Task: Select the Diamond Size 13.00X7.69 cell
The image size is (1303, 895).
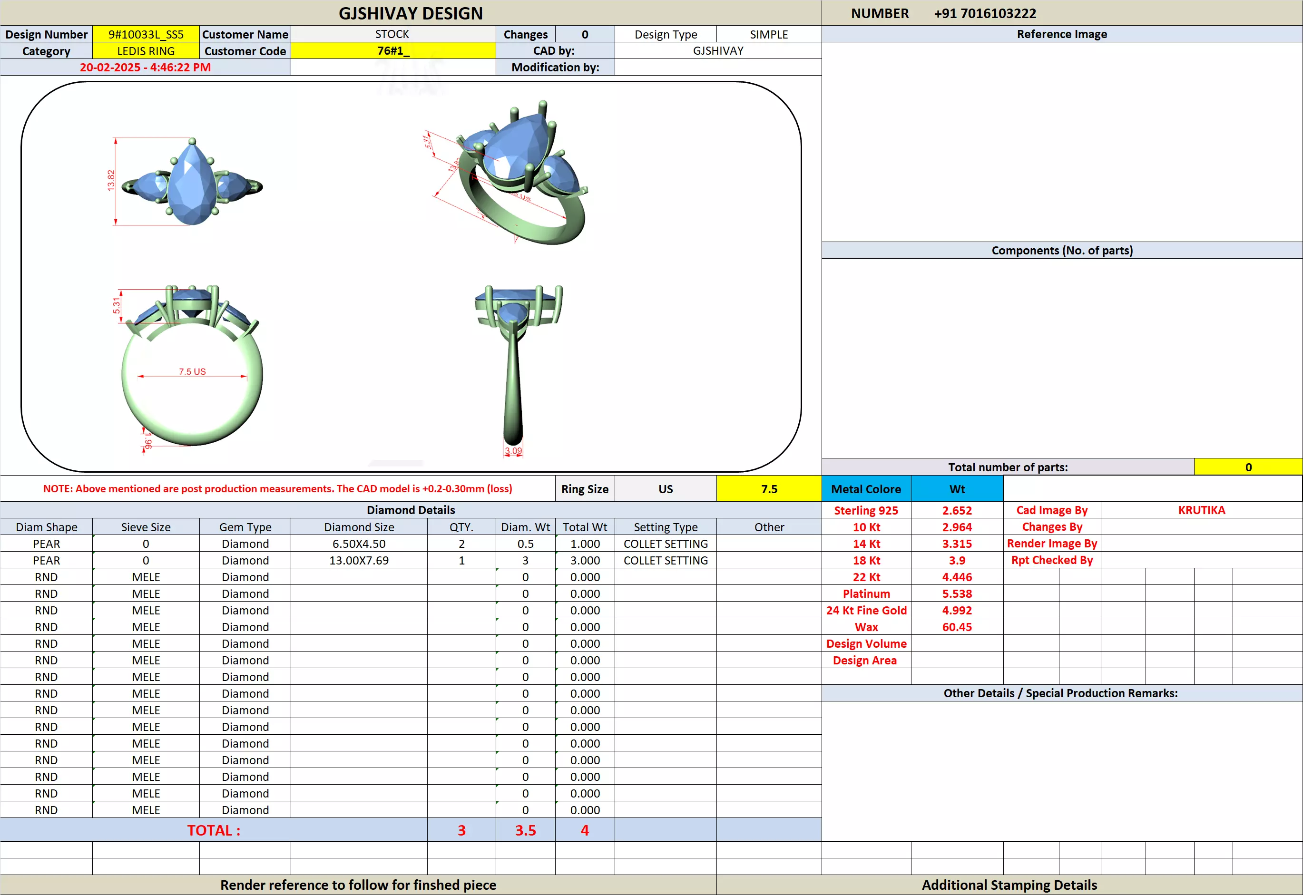Action: tap(358, 560)
